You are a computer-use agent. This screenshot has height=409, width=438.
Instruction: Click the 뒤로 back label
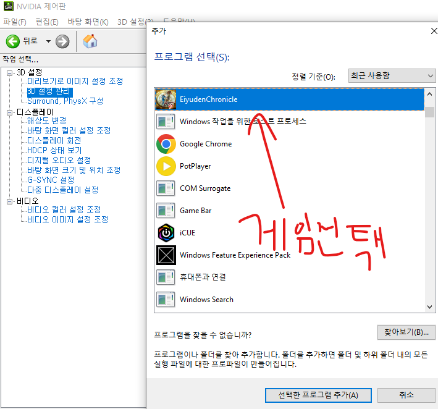tap(30, 41)
